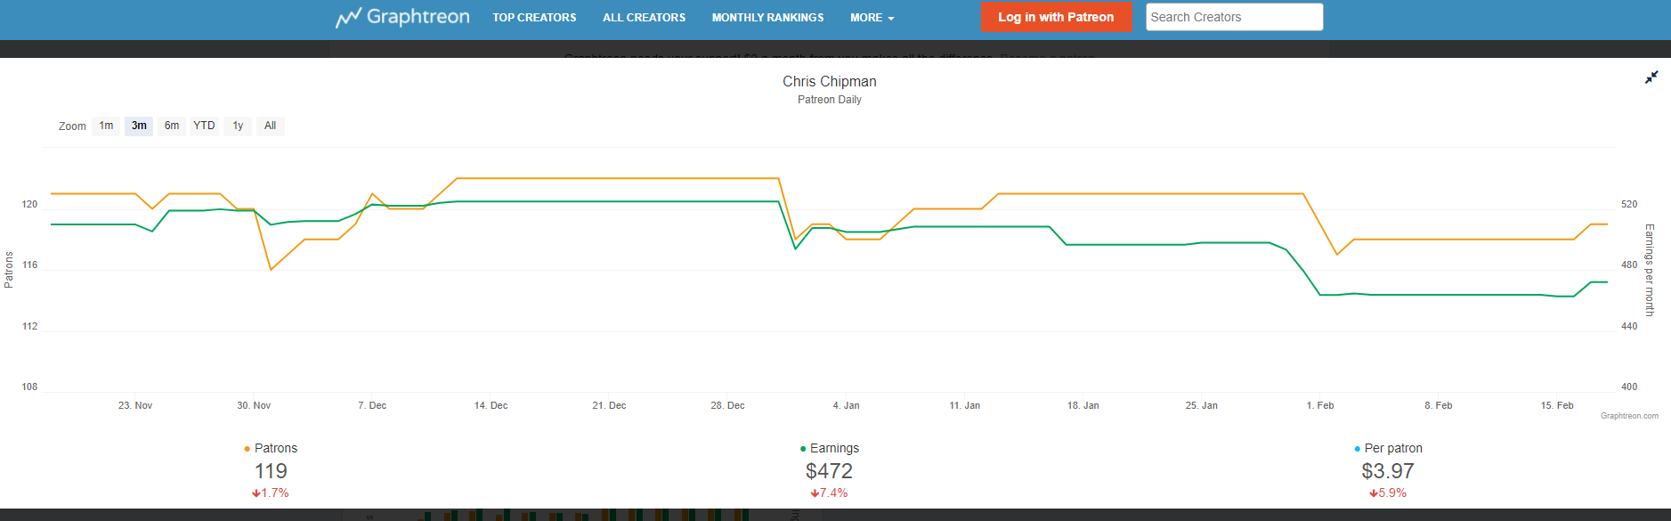Set chart zoom to 6m
1671x521 pixels.
click(x=172, y=126)
